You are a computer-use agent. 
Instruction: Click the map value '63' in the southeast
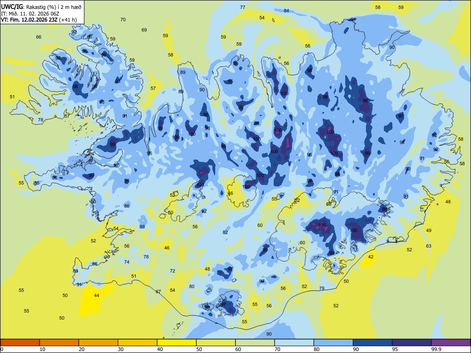[429, 246]
